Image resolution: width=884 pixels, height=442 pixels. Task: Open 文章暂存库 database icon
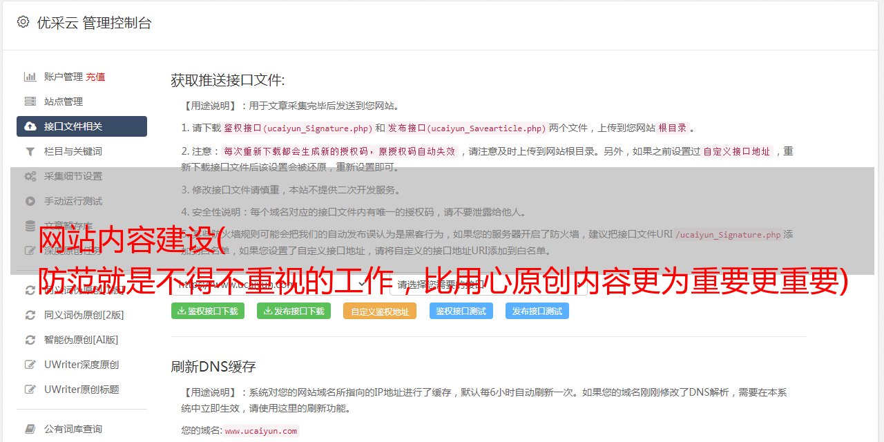click(x=30, y=226)
